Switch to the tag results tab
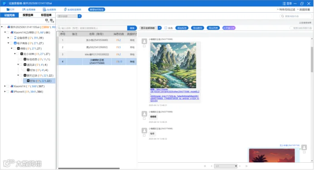314x170 pixels. pyautogui.click(x=46, y=15)
